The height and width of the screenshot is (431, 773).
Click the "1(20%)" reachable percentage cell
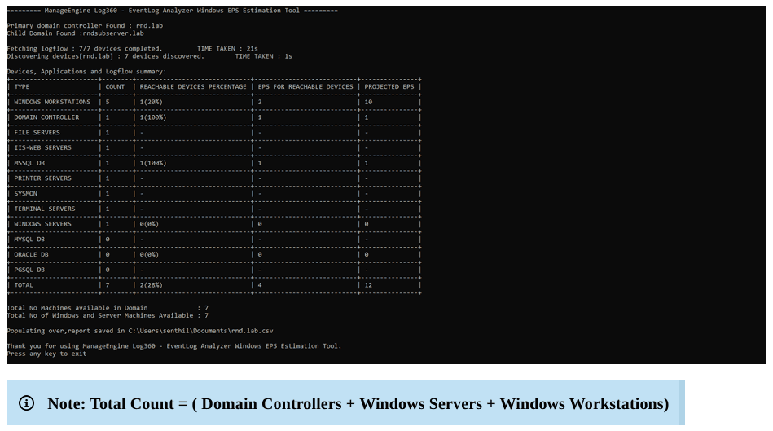(x=151, y=102)
